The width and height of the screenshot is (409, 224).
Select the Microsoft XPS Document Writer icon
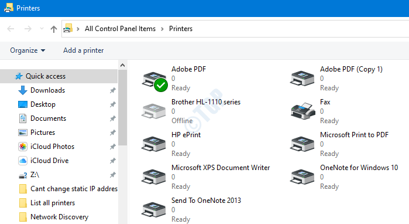click(153, 177)
